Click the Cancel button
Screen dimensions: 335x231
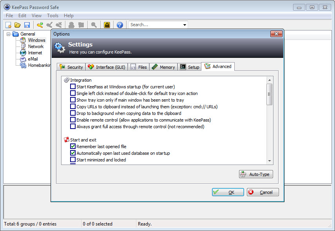click(x=263, y=192)
